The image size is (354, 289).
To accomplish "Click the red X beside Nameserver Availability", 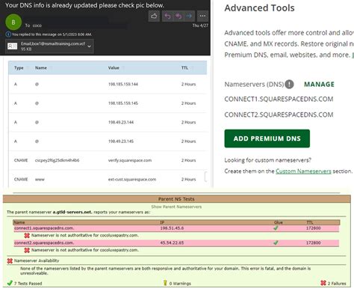I will click(x=10, y=261).
